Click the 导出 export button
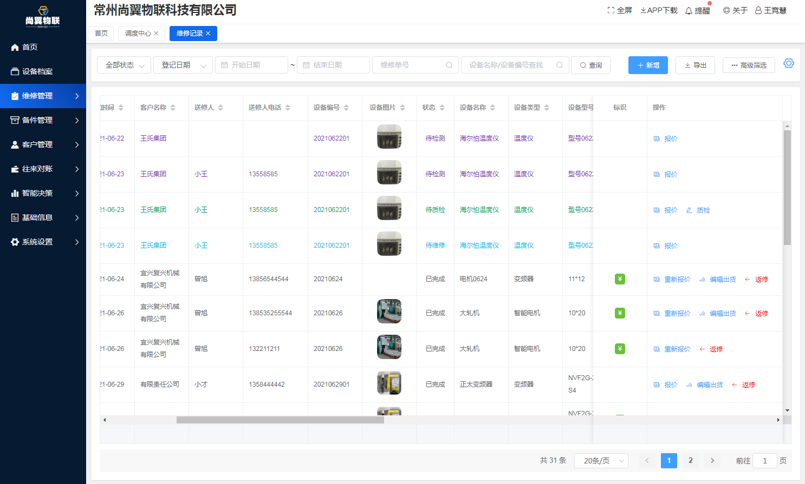Screen dimensions: 805x484 695,65
